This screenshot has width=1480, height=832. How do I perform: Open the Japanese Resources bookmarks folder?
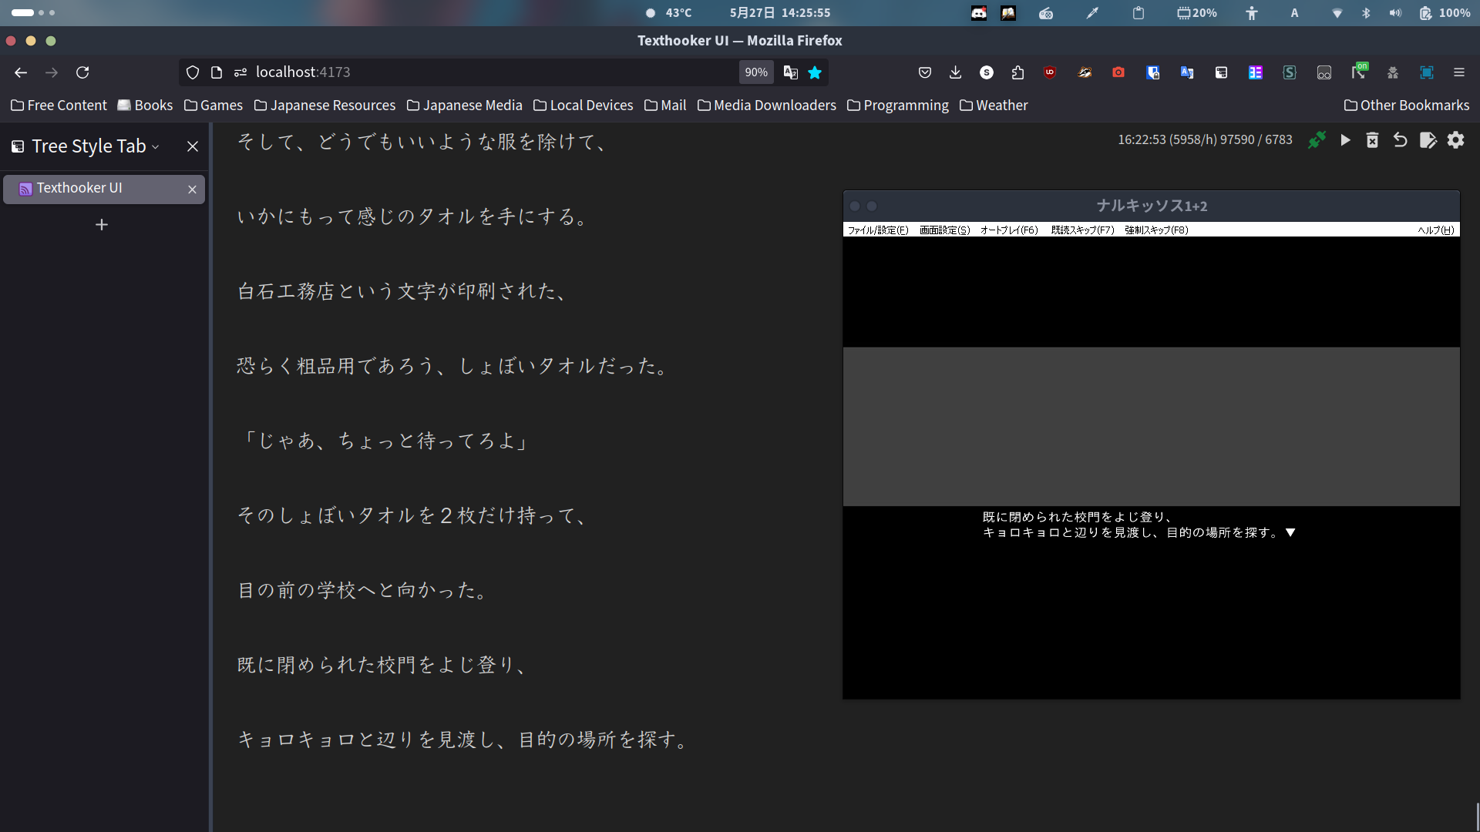[325, 106]
